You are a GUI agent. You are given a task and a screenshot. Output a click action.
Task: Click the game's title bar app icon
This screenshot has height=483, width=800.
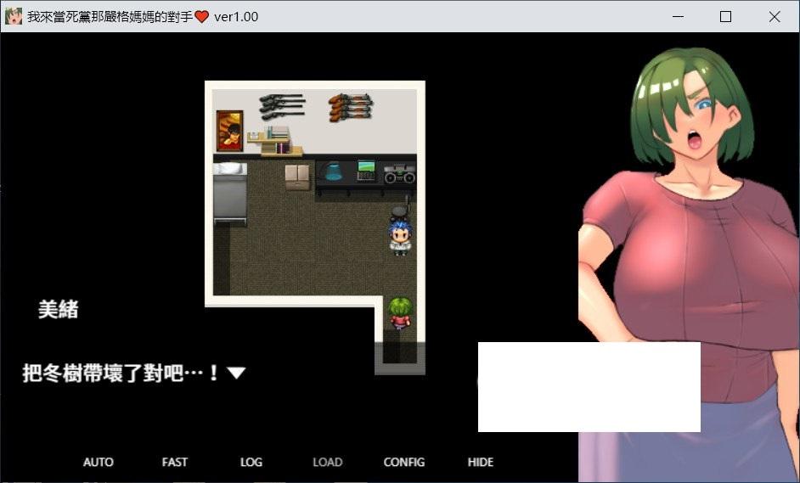click(14, 16)
